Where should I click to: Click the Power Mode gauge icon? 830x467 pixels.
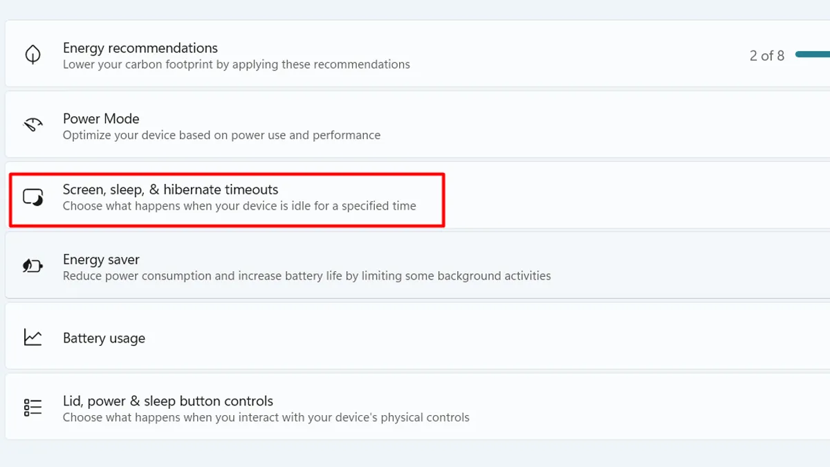pos(33,125)
